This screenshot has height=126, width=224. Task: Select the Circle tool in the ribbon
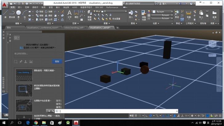coord(18,13)
